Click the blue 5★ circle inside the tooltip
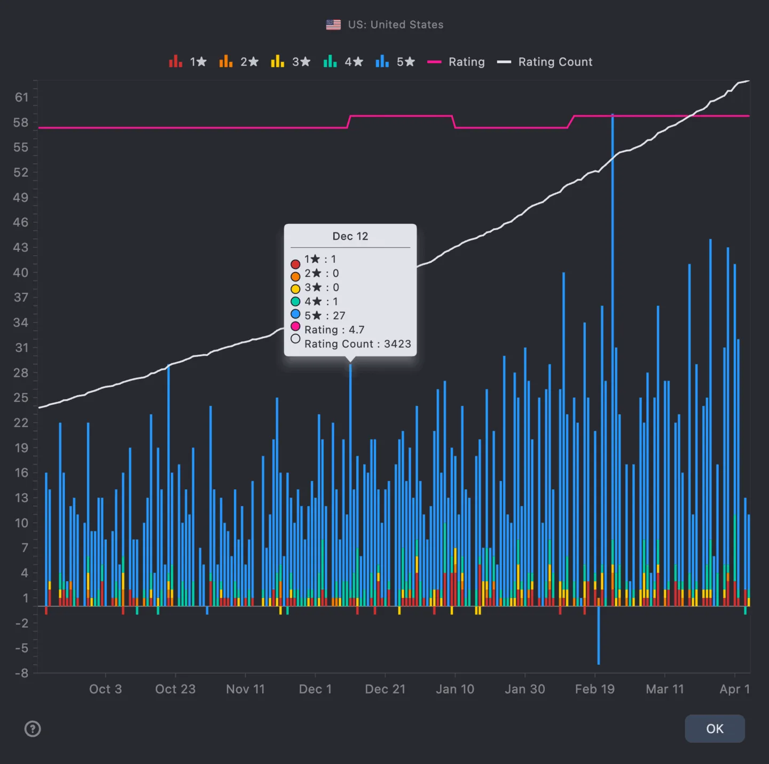 pyautogui.click(x=295, y=314)
